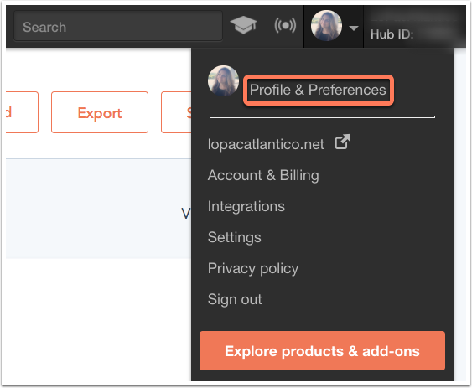Image resolution: width=472 pixels, height=388 pixels.
Task: Visit the lopacatlantico.net link
Action: pos(266,144)
